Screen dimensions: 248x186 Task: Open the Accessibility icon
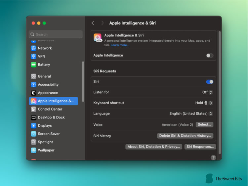(33, 84)
